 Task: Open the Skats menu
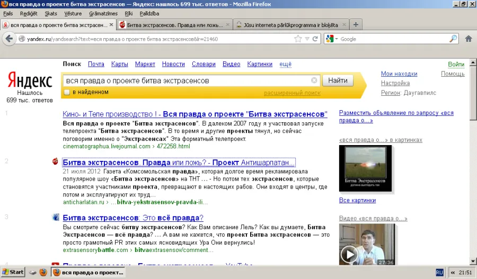[51, 13]
